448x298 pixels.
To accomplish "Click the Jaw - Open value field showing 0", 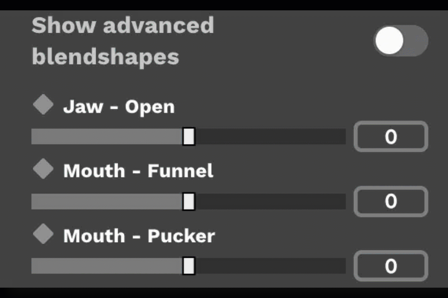I will click(x=390, y=137).
